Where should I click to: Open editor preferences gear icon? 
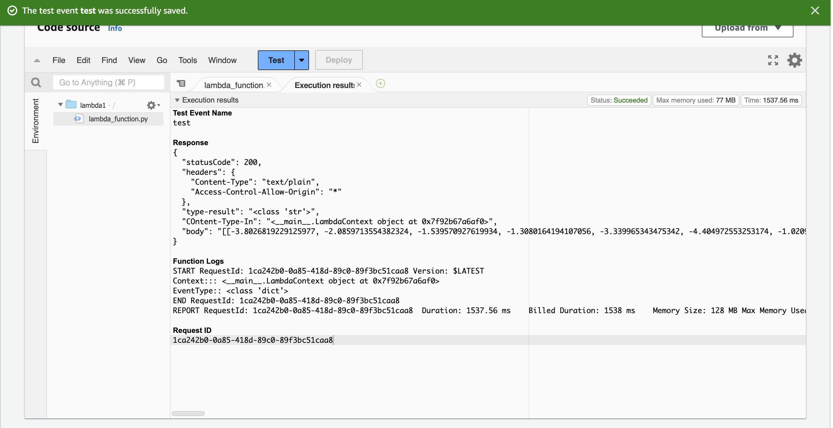tap(794, 60)
